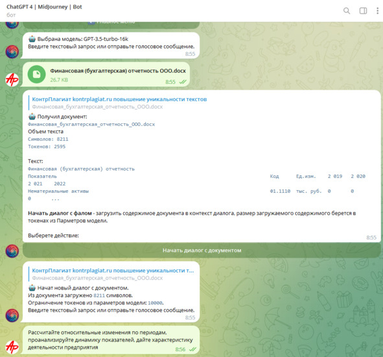Click bot avatar beside new dialog message
383x357 pixels.
coord(12,315)
